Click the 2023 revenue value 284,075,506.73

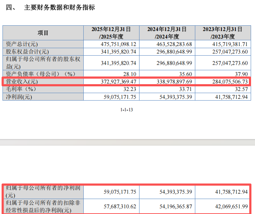click(230, 81)
